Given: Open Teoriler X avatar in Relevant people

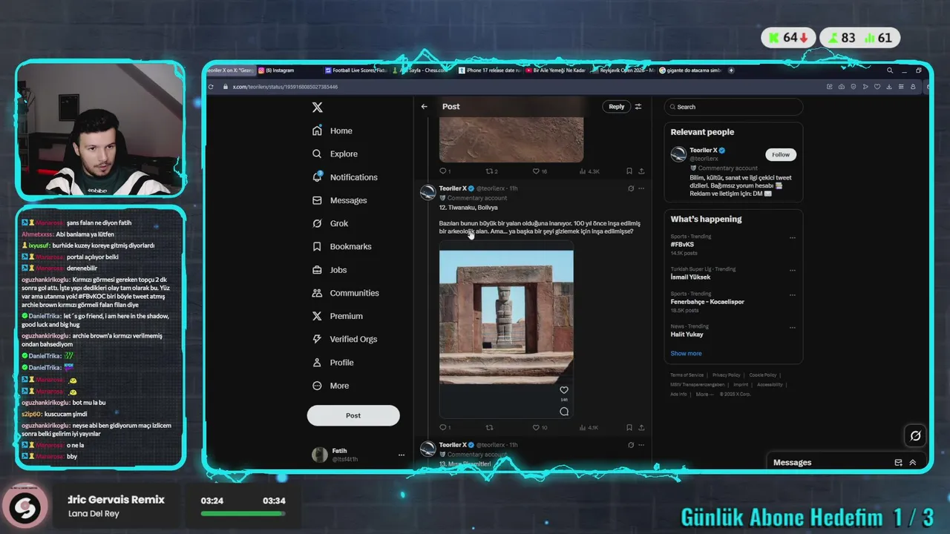Looking at the screenshot, I should click(x=678, y=154).
